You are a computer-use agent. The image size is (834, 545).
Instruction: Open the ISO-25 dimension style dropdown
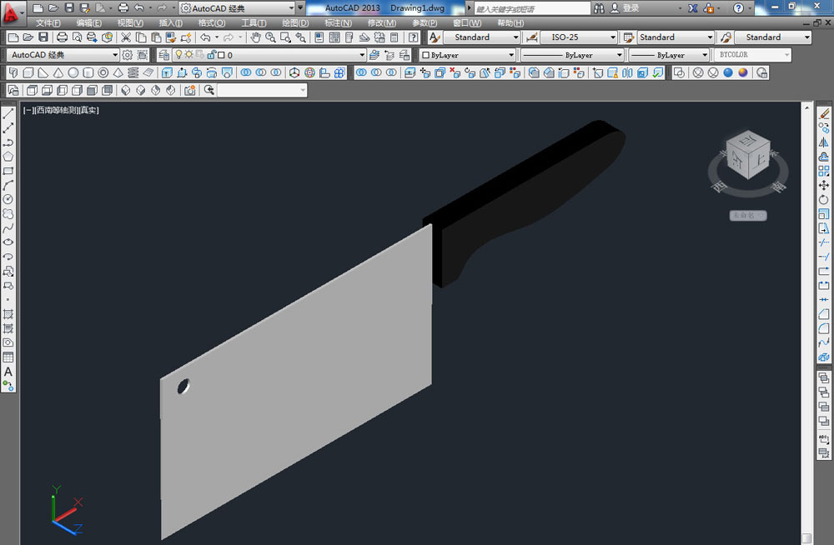613,37
